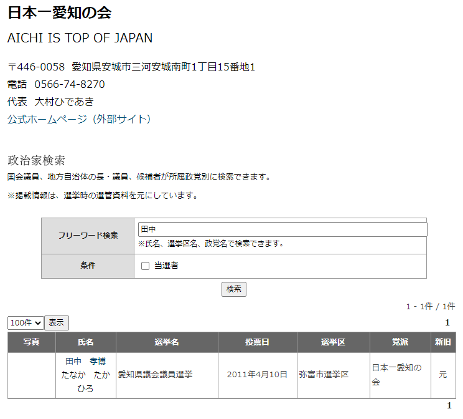
Task: Click the 表示 button
Action: click(57, 323)
